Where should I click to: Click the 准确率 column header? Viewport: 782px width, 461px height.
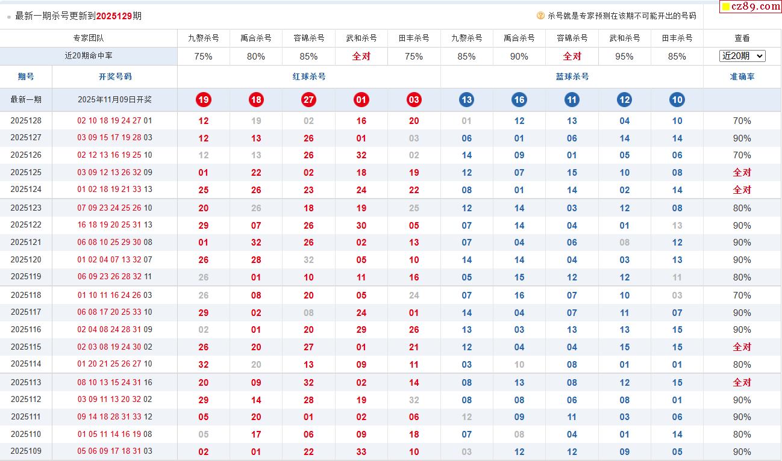742,76
